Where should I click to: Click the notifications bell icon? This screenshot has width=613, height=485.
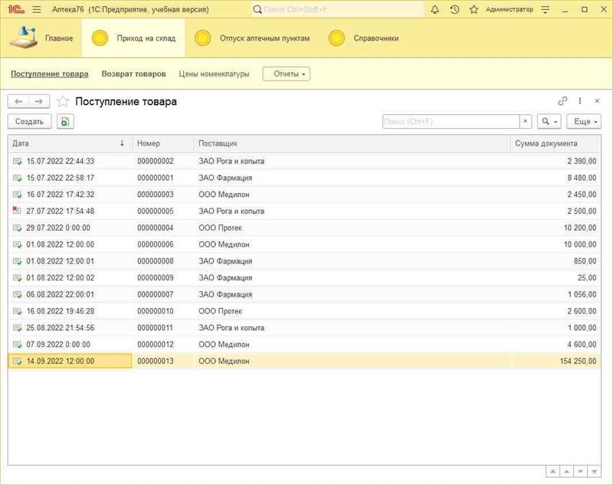[434, 9]
